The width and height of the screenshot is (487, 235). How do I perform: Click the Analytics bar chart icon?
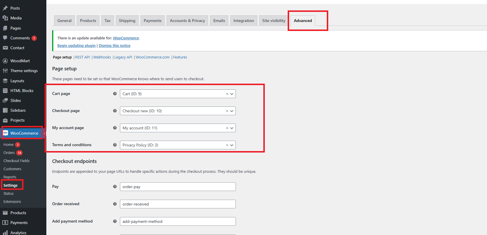click(5, 232)
